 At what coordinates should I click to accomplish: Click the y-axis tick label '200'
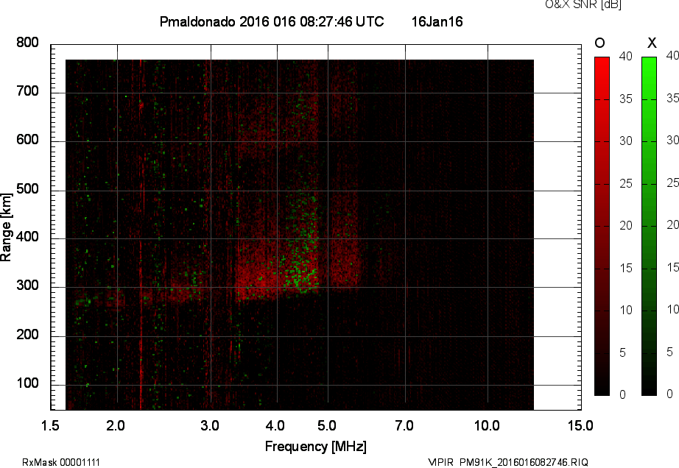pyautogui.click(x=27, y=335)
